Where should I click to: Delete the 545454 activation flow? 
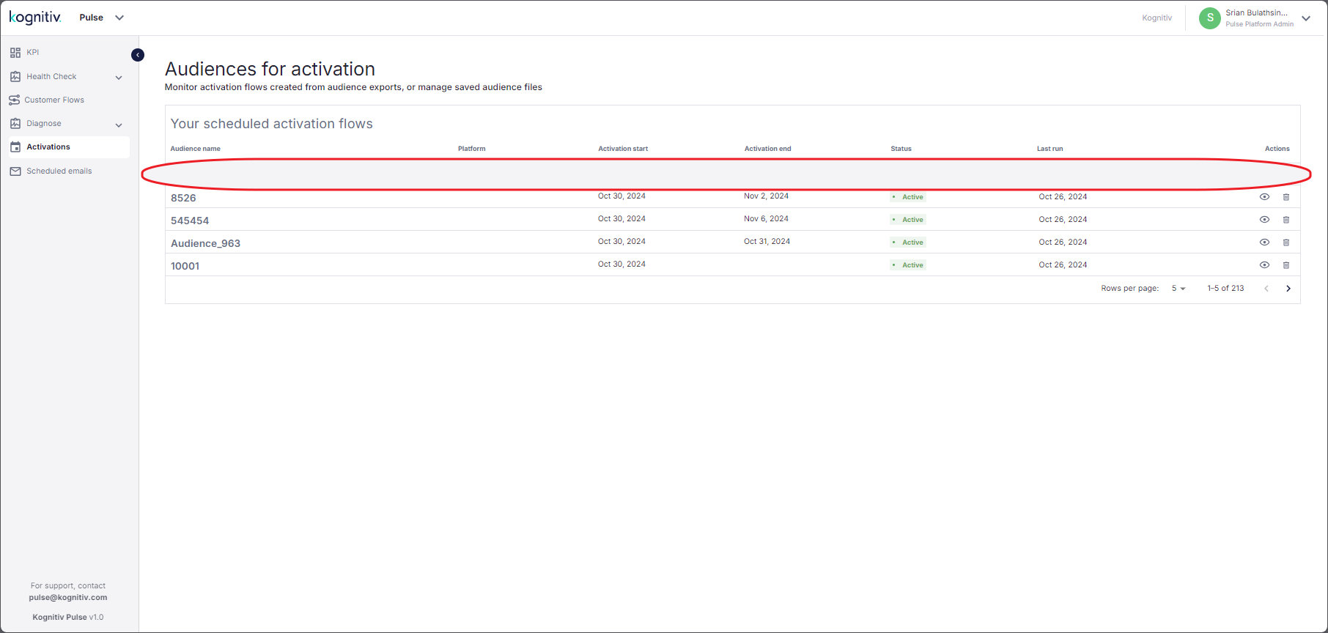(1286, 220)
